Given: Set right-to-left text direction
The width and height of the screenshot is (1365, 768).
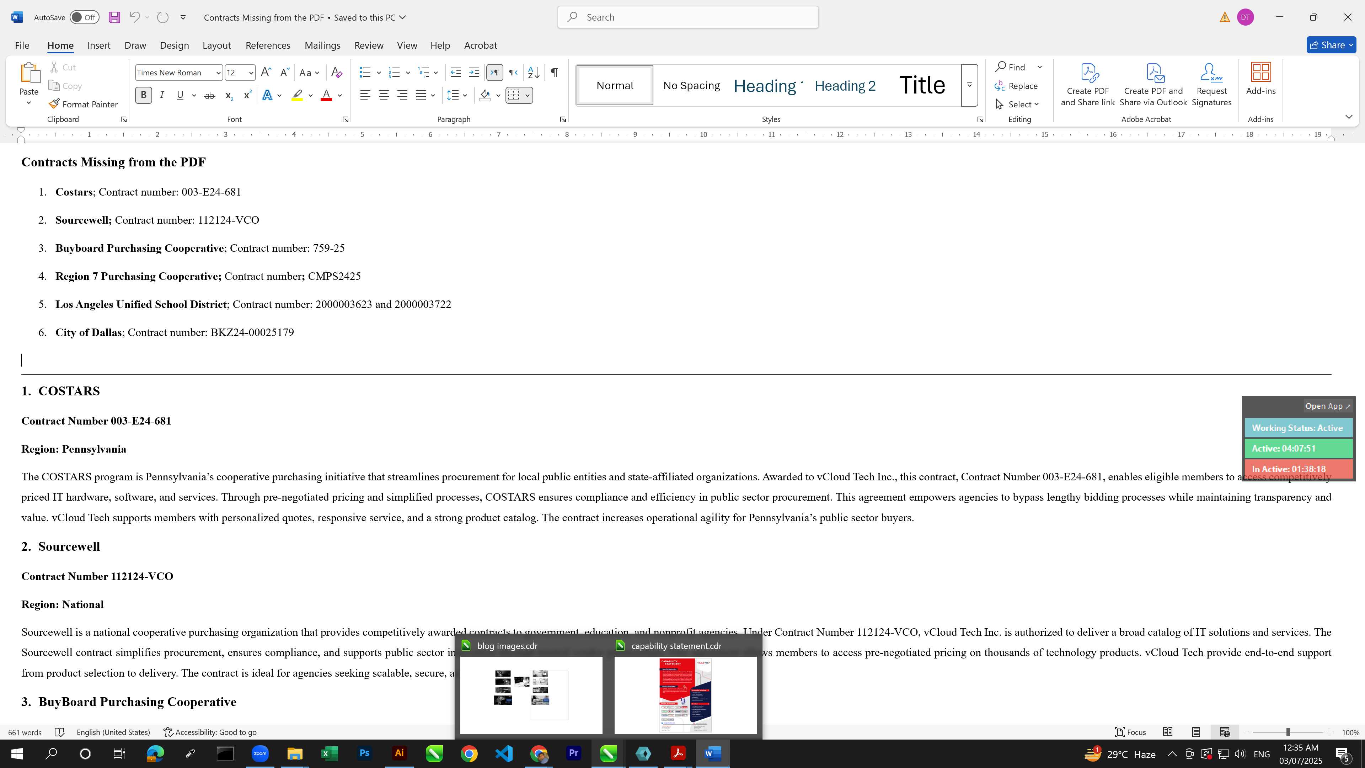Looking at the screenshot, I should point(513,72).
